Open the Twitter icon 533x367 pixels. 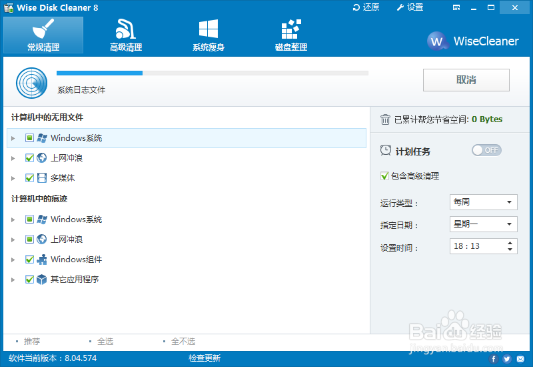[507, 359]
